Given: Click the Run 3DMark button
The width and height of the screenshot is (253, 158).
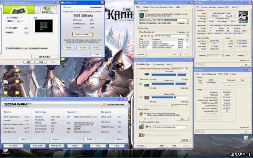Looking at the screenshot, I should [x=13, y=146].
